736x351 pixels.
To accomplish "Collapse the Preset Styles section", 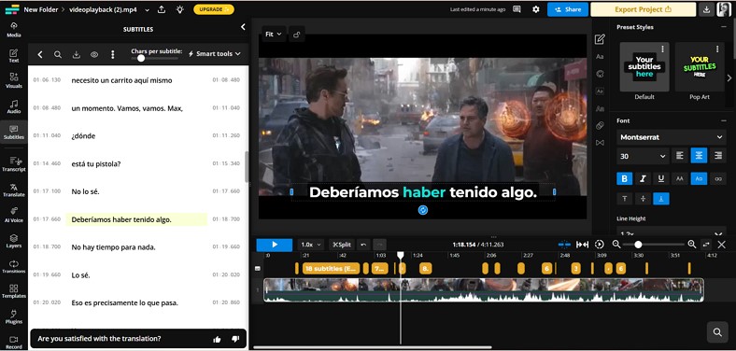I will click(x=723, y=27).
